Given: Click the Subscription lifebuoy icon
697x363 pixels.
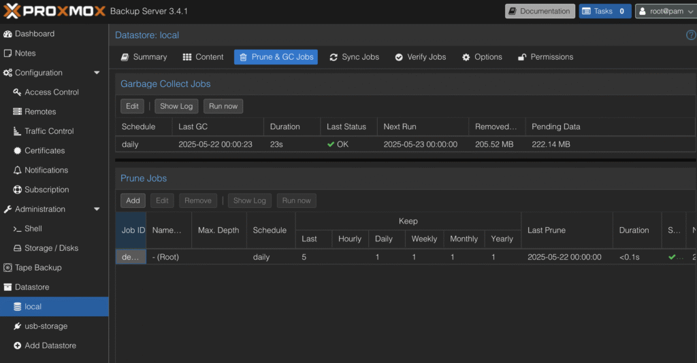Looking at the screenshot, I should pos(17,190).
